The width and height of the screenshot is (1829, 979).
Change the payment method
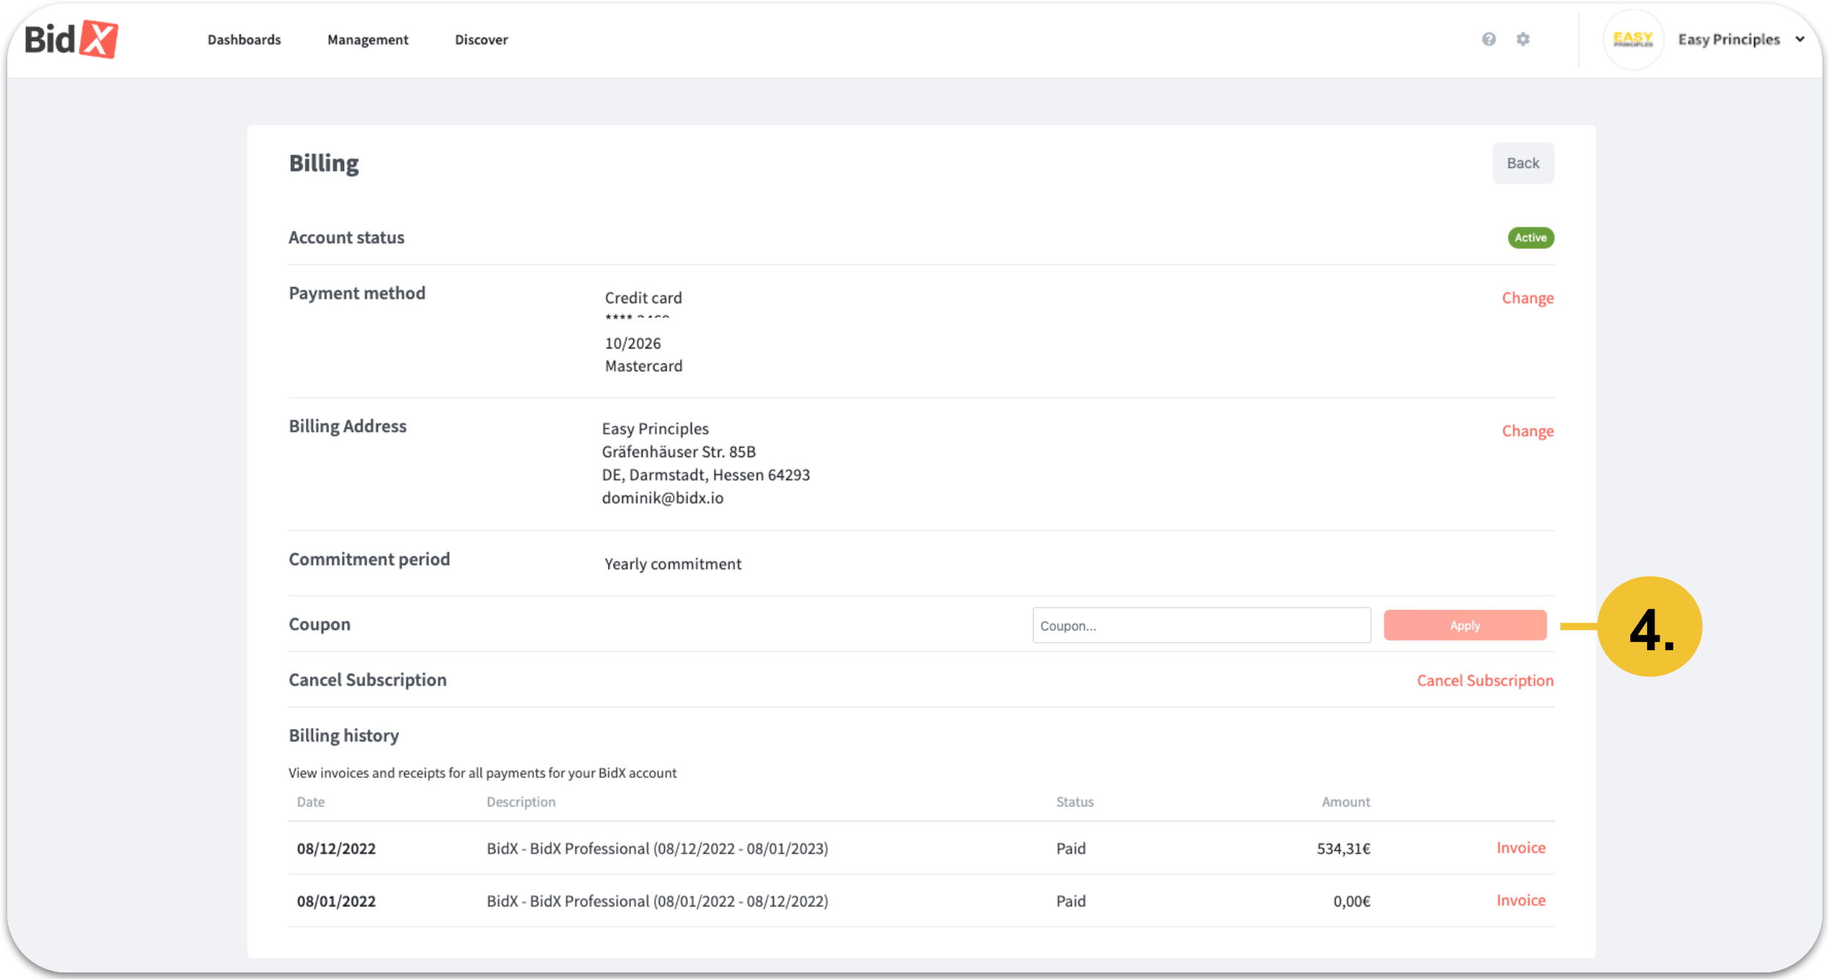1527,298
